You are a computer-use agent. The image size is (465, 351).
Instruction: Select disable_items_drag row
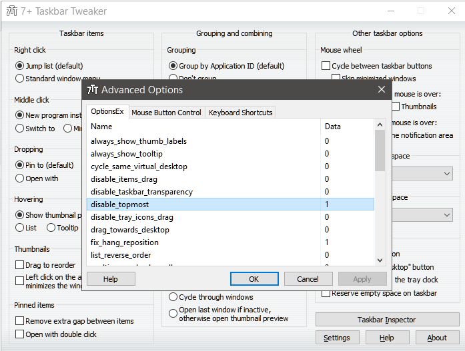pyautogui.click(x=230, y=179)
